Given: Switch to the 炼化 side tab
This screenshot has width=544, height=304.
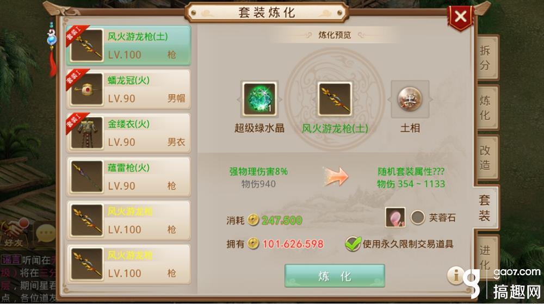Looking at the screenshot, I should tap(486, 108).
